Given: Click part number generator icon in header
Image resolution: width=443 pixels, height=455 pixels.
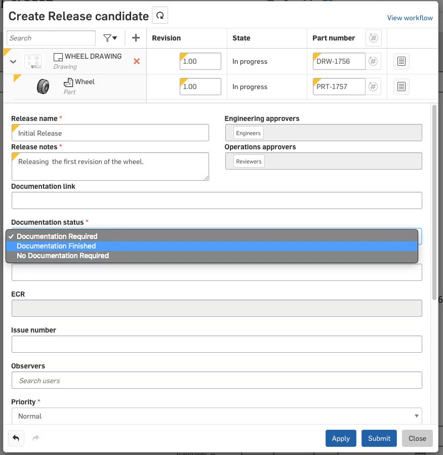Looking at the screenshot, I should (x=373, y=38).
